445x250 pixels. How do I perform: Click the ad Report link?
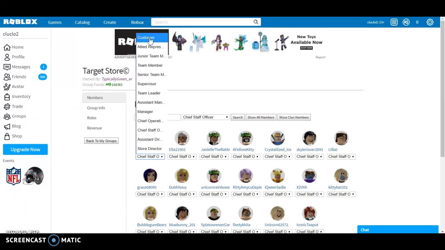tap(321, 57)
